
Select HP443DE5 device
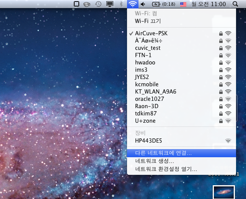coord(148,141)
